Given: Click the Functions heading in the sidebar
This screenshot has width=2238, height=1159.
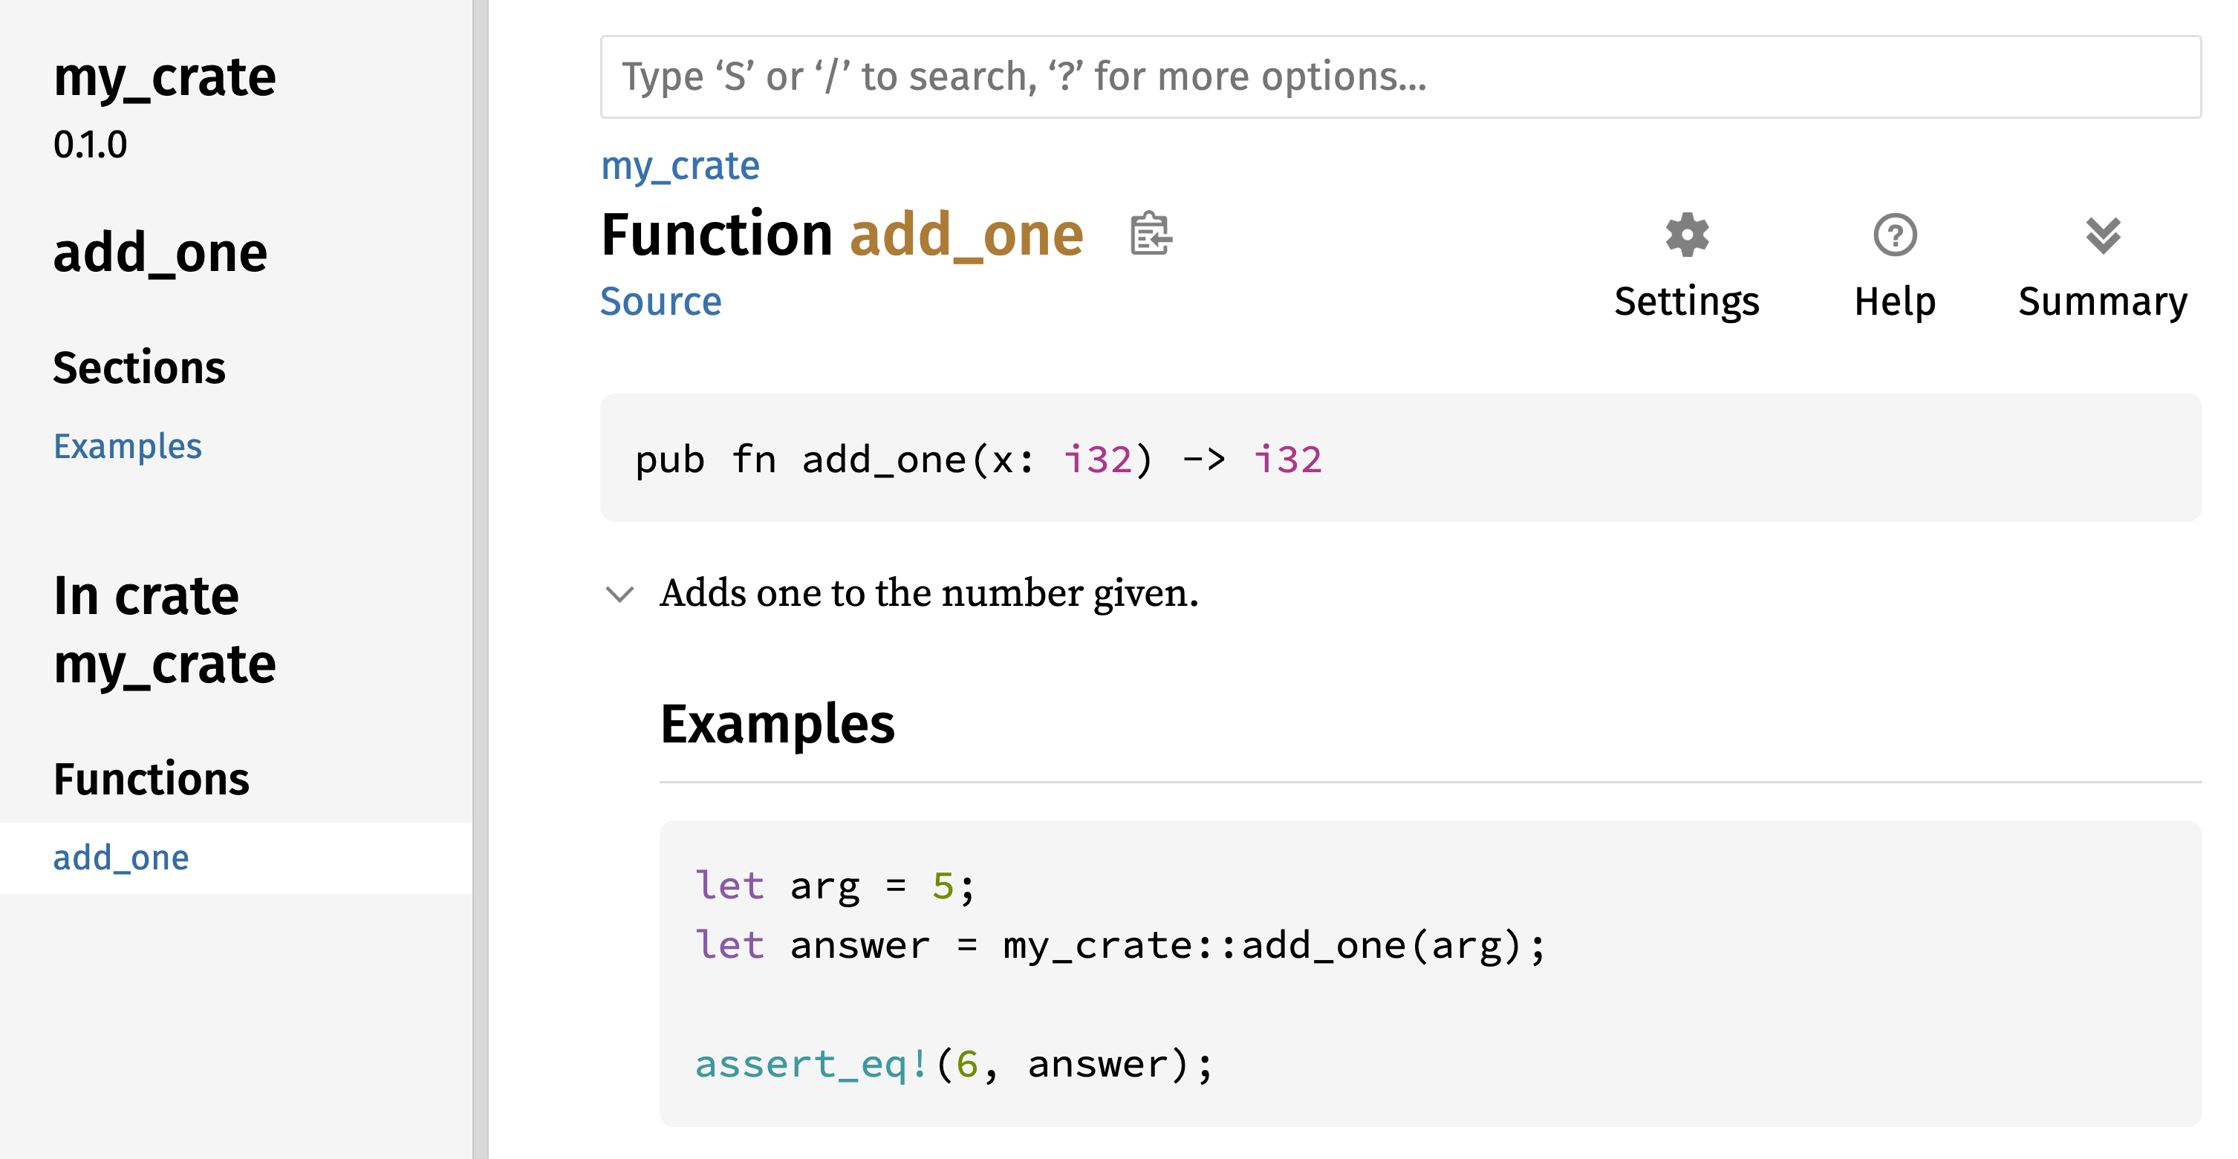Looking at the screenshot, I should [152, 779].
